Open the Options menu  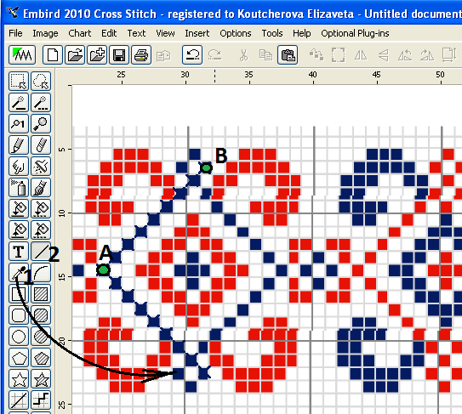pyautogui.click(x=236, y=33)
